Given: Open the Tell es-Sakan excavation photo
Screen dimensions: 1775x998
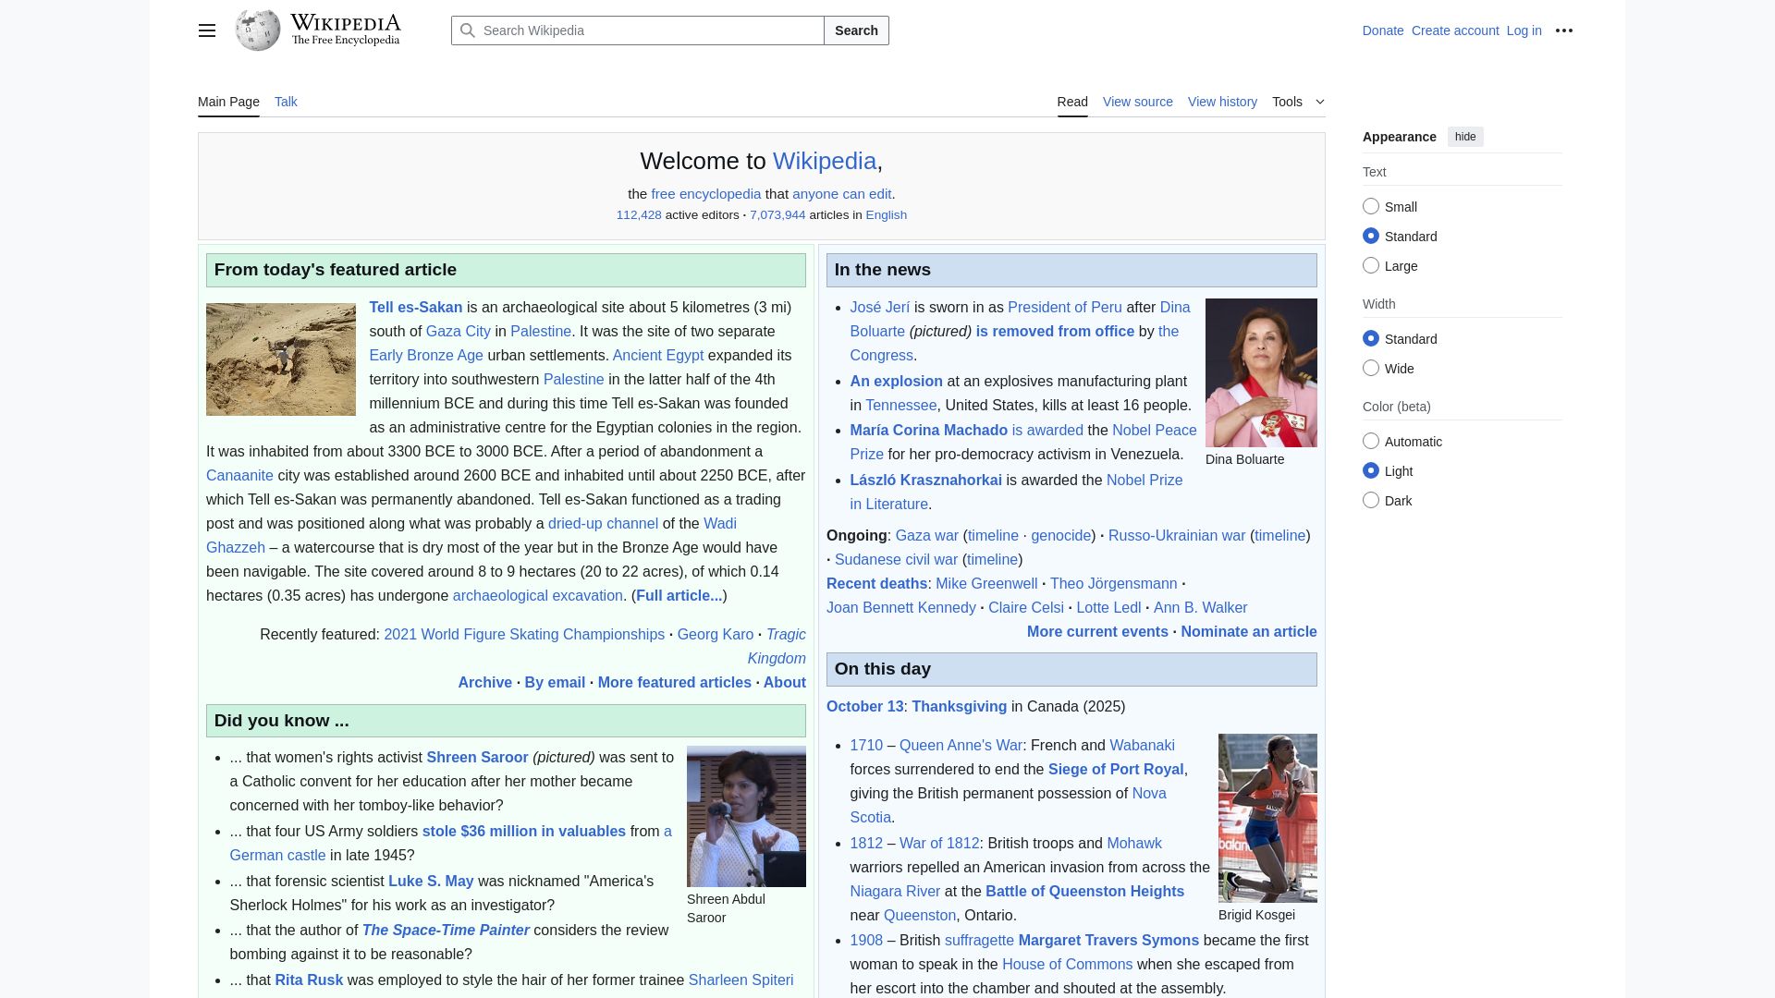Looking at the screenshot, I should pyautogui.click(x=281, y=359).
